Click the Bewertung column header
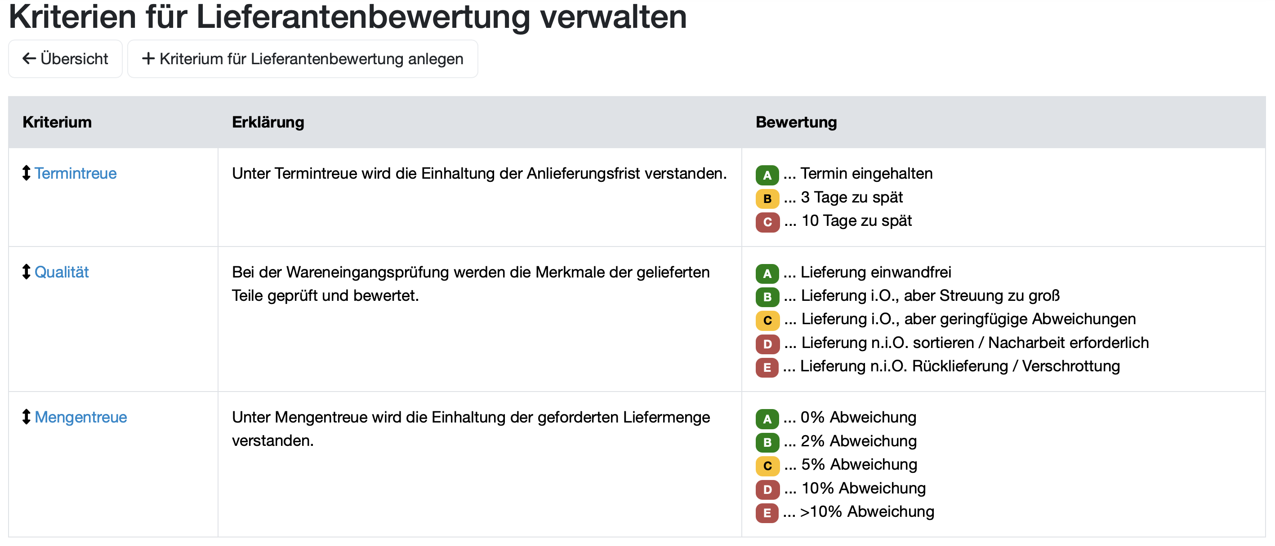The image size is (1275, 546). click(796, 122)
